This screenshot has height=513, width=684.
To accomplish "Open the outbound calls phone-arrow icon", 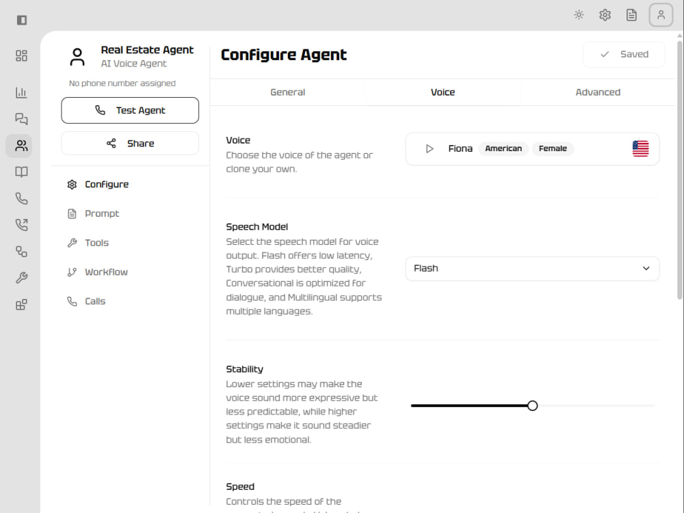I will coord(21,224).
